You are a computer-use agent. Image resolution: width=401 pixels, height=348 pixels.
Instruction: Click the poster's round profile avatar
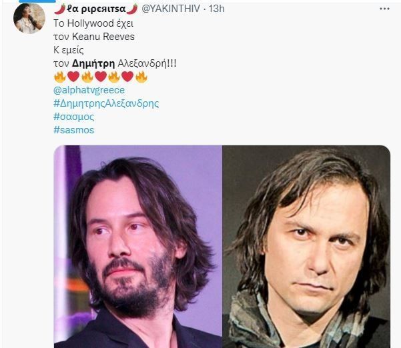click(x=29, y=19)
